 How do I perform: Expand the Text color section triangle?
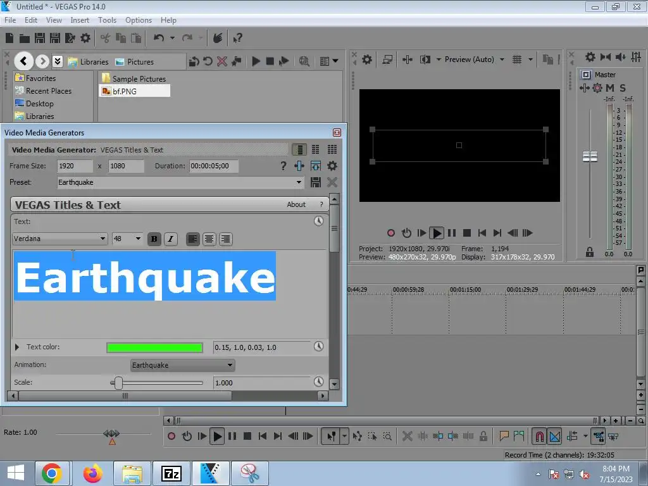pos(17,347)
